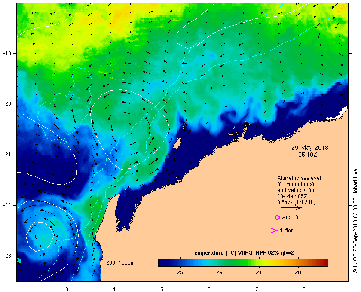This screenshot has height=292, width=361.
Task: Click the magenta Argo circle legend marker
Action: coord(277,217)
